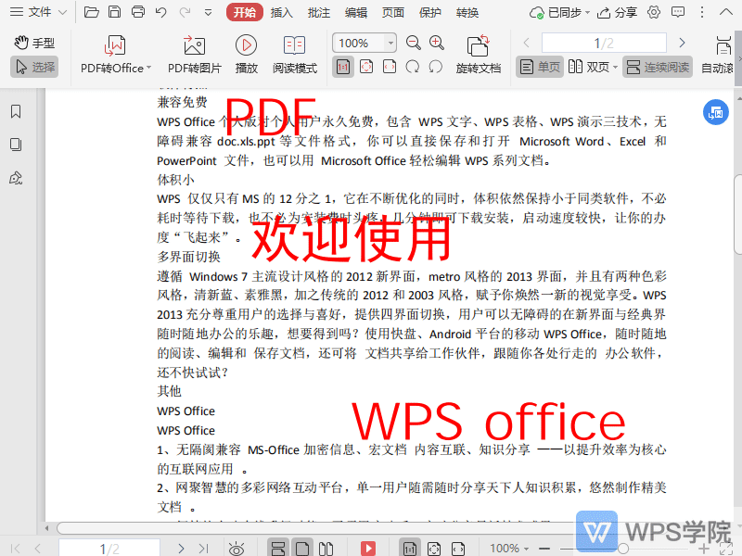742x556 pixels.
Task: Switch to the 开始 tab
Action: click(x=244, y=12)
